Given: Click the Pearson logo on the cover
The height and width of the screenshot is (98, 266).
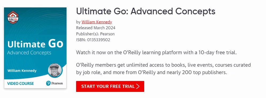Looking at the screenshot, I should point(54,83).
